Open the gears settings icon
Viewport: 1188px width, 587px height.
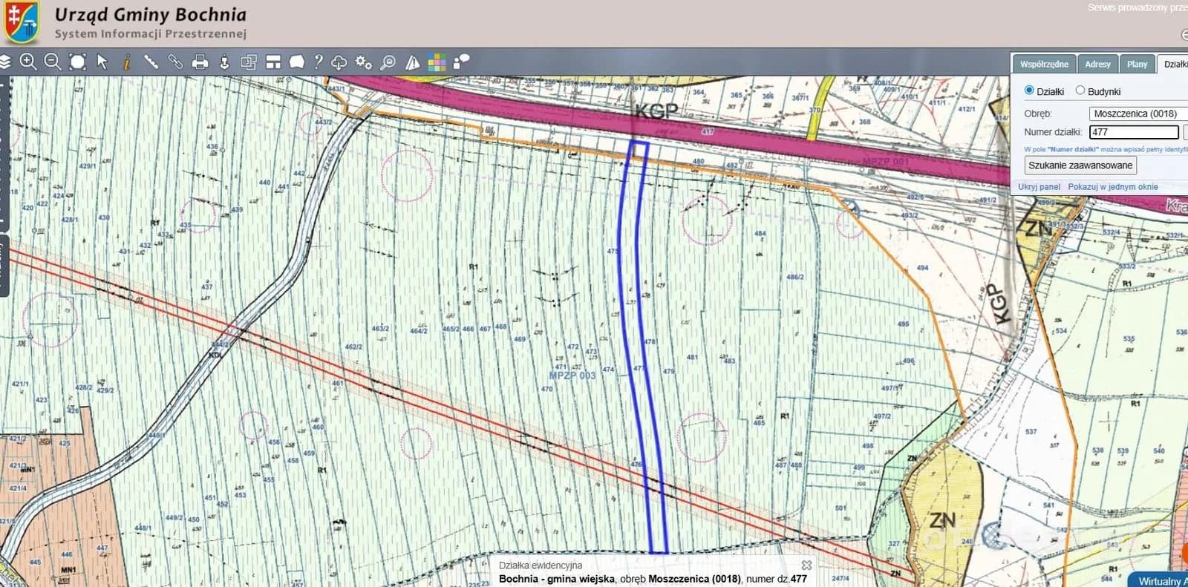click(363, 62)
